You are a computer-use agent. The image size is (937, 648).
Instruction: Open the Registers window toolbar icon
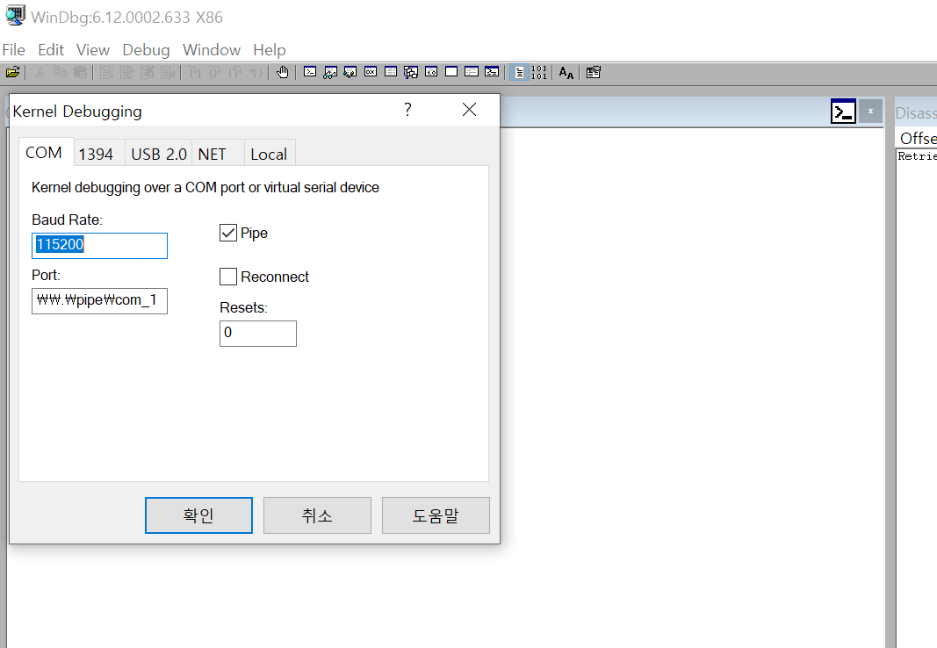pos(371,72)
